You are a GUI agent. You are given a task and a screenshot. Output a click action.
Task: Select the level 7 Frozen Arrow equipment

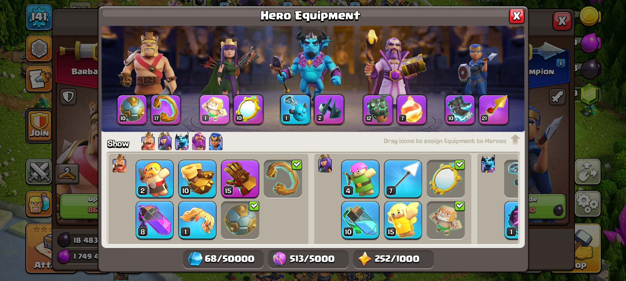403,179
